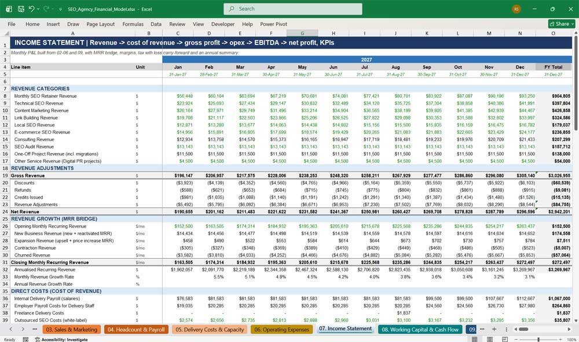Screen dimensions: 579x342
Task: Click the zoom slider handle
Action: click(x=538, y=340)
